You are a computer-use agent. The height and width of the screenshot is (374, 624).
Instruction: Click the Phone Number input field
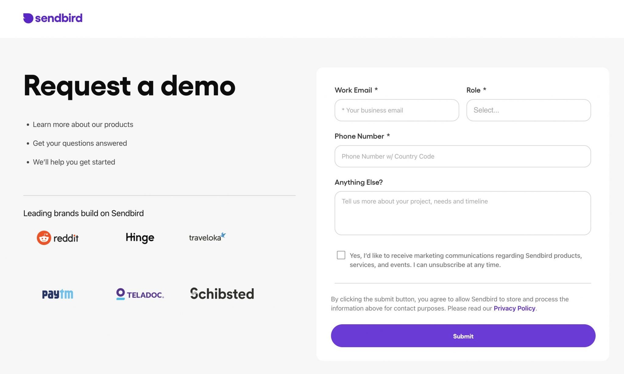tap(463, 156)
